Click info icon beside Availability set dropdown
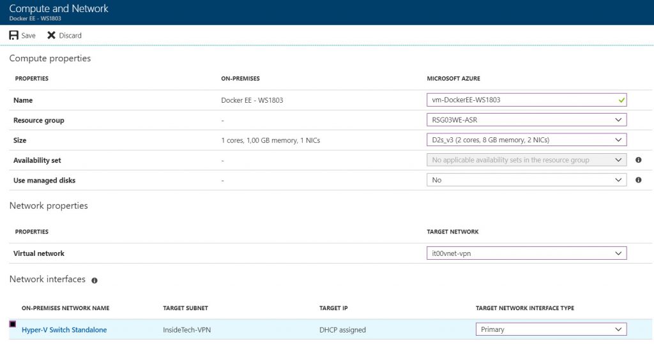 (638, 160)
